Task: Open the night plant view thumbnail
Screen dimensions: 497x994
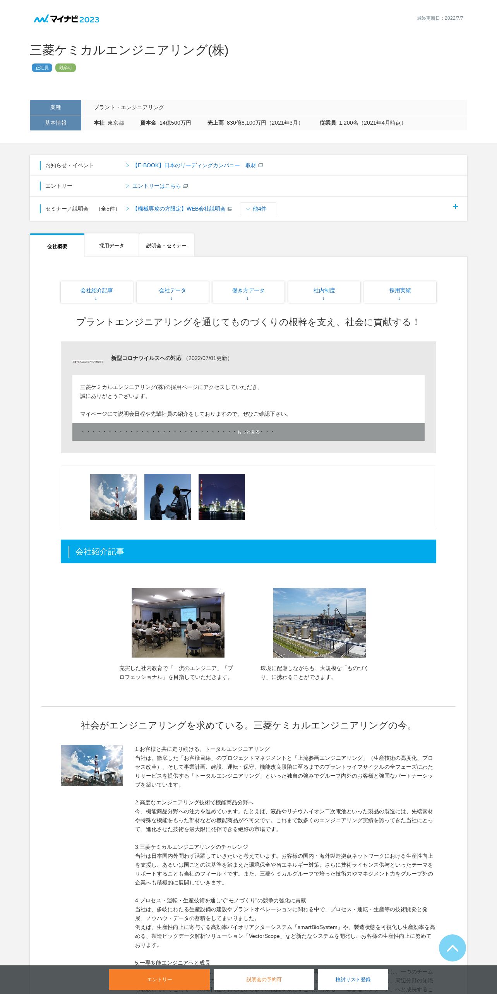Action: tap(222, 497)
